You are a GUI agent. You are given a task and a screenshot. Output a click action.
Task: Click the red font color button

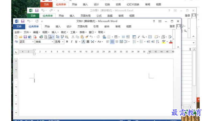(171, 42)
